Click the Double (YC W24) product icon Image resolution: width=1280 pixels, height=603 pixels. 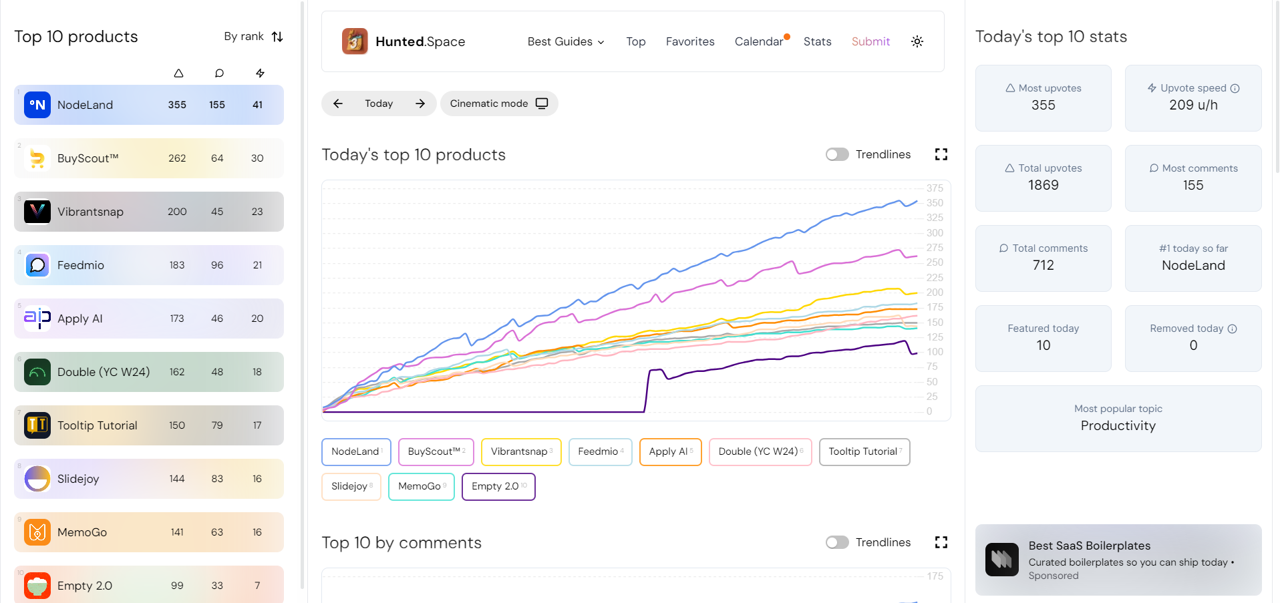point(37,372)
